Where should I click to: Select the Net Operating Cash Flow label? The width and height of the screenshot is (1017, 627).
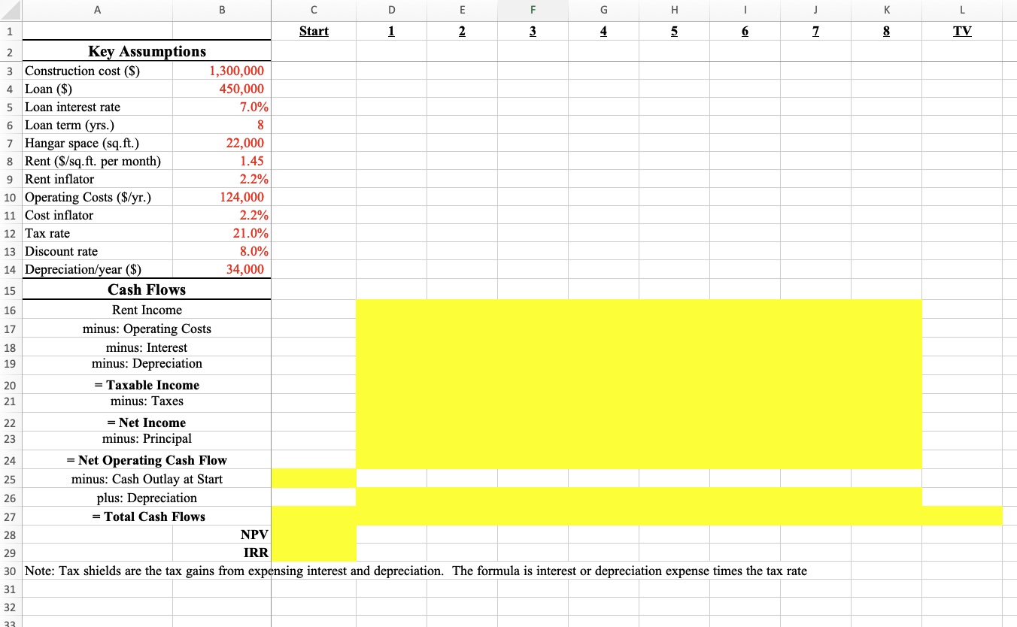[147, 459]
